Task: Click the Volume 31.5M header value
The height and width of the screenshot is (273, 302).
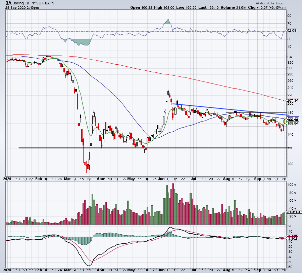Action: tap(234, 7)
